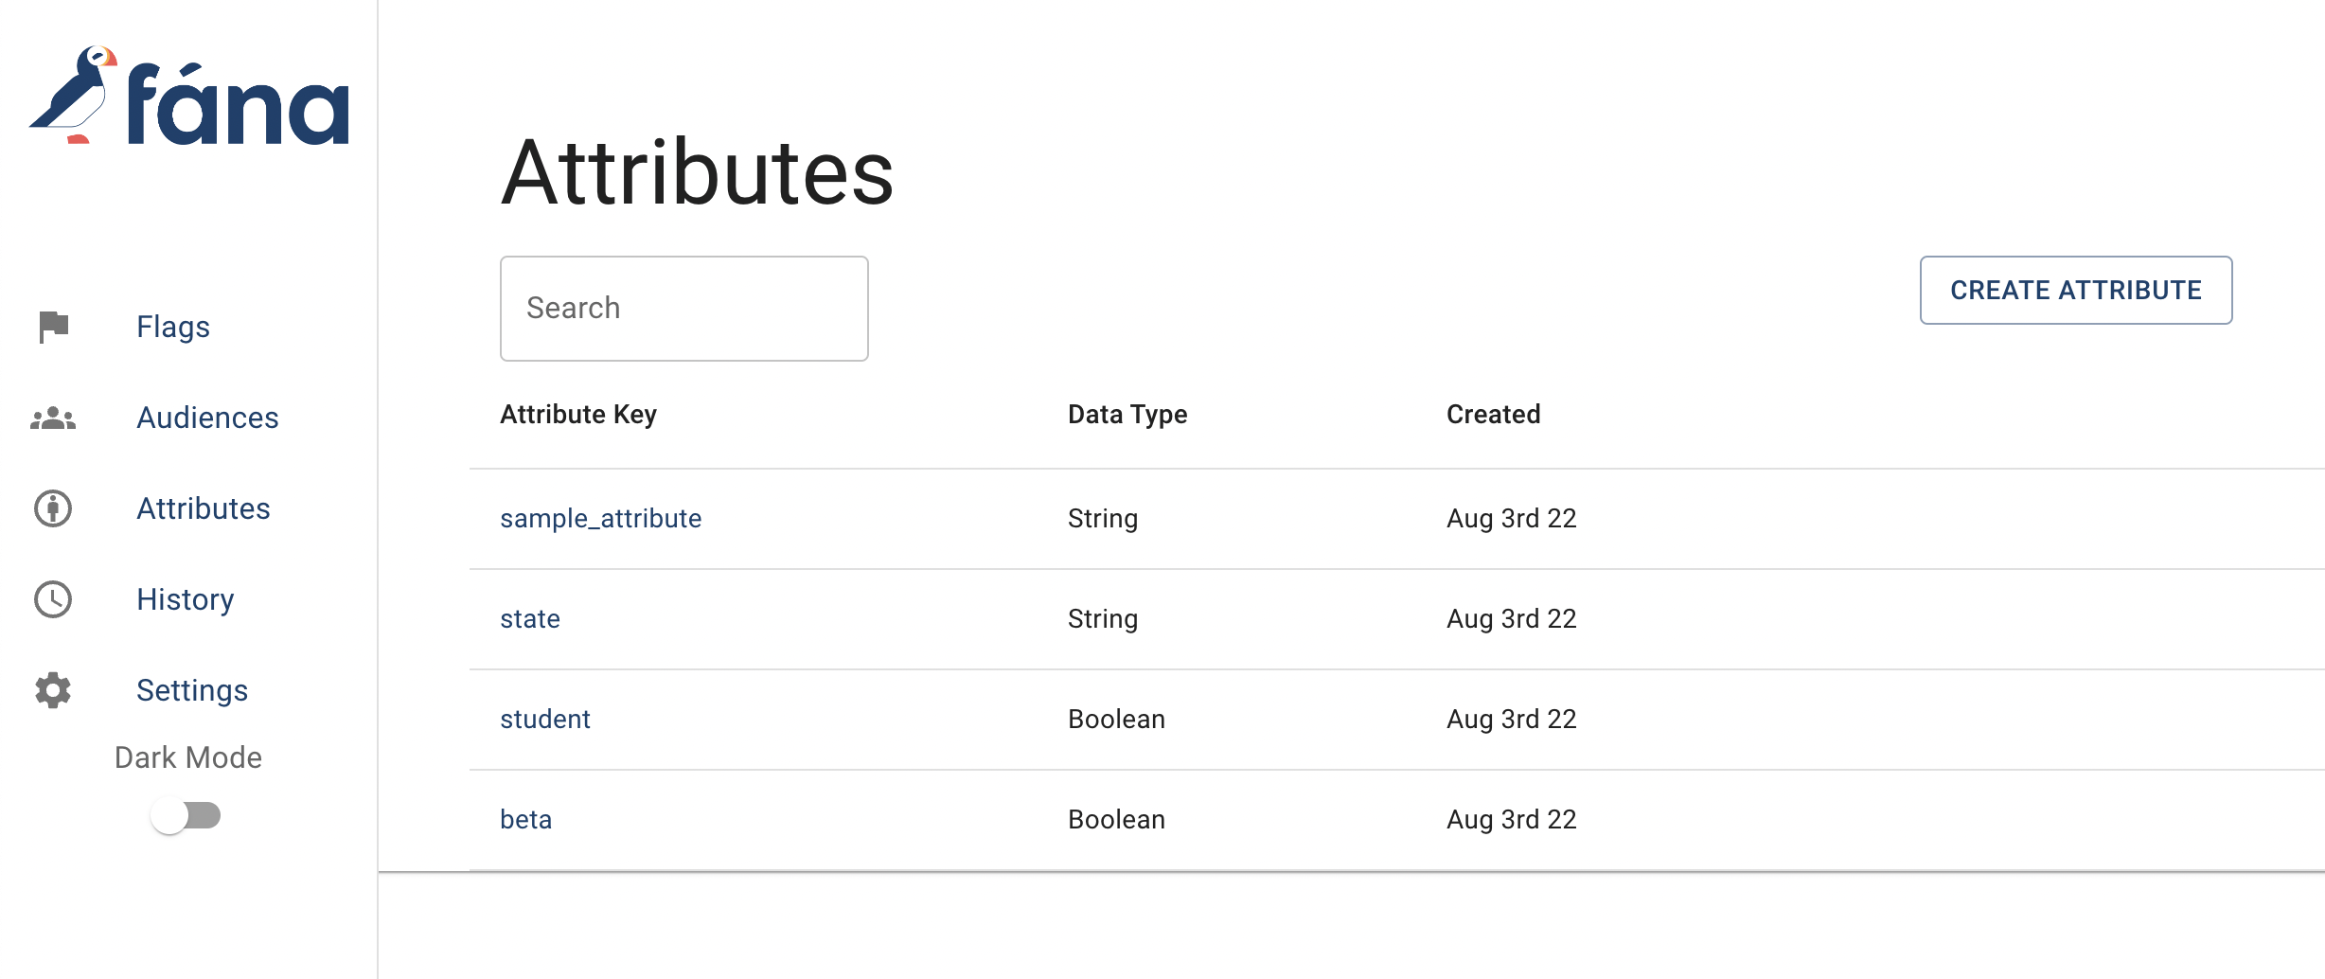Image resolution: width=2325 pixels, height=979 pixels.
Task: Open the beta attribute link
Action: [x=526, y=820]
